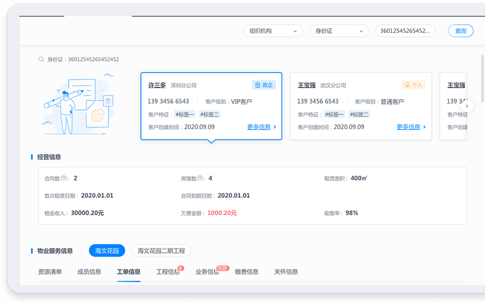The width and height of the screenshot is (485, 302).
Task: Open the 身份证 search type dropdown
Action: pos(339,31)
